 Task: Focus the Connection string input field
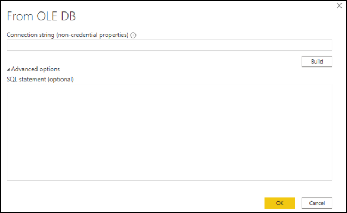[169, 45]
